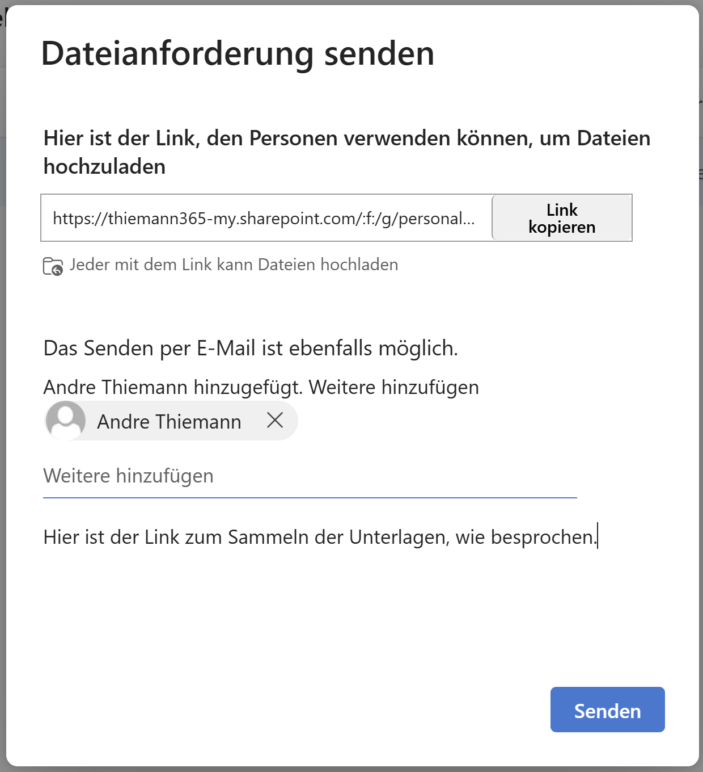Toggle removal of Andre Thiemann recipient

click(x=276, y=421)
